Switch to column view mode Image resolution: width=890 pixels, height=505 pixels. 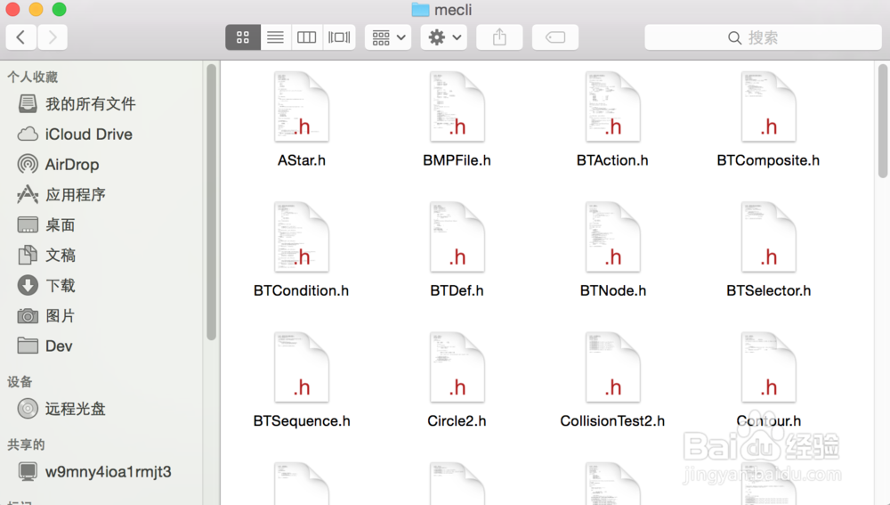point(306,37)
